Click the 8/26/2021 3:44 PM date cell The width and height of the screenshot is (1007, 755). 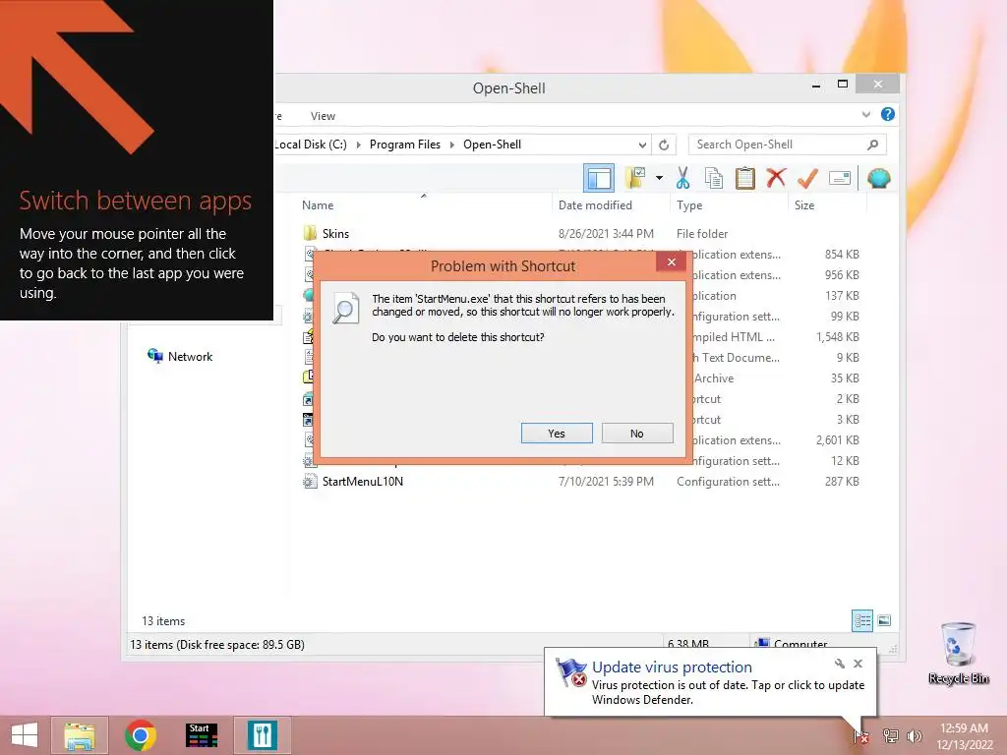[x=606, y=234]
